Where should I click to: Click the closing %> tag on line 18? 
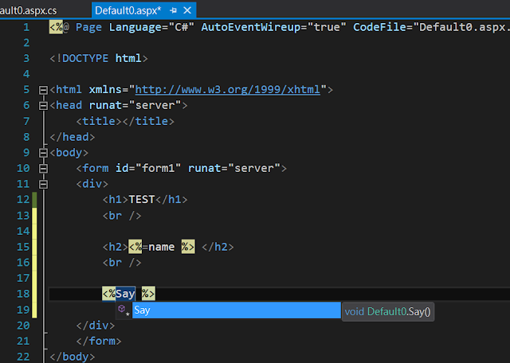point(148,294)
